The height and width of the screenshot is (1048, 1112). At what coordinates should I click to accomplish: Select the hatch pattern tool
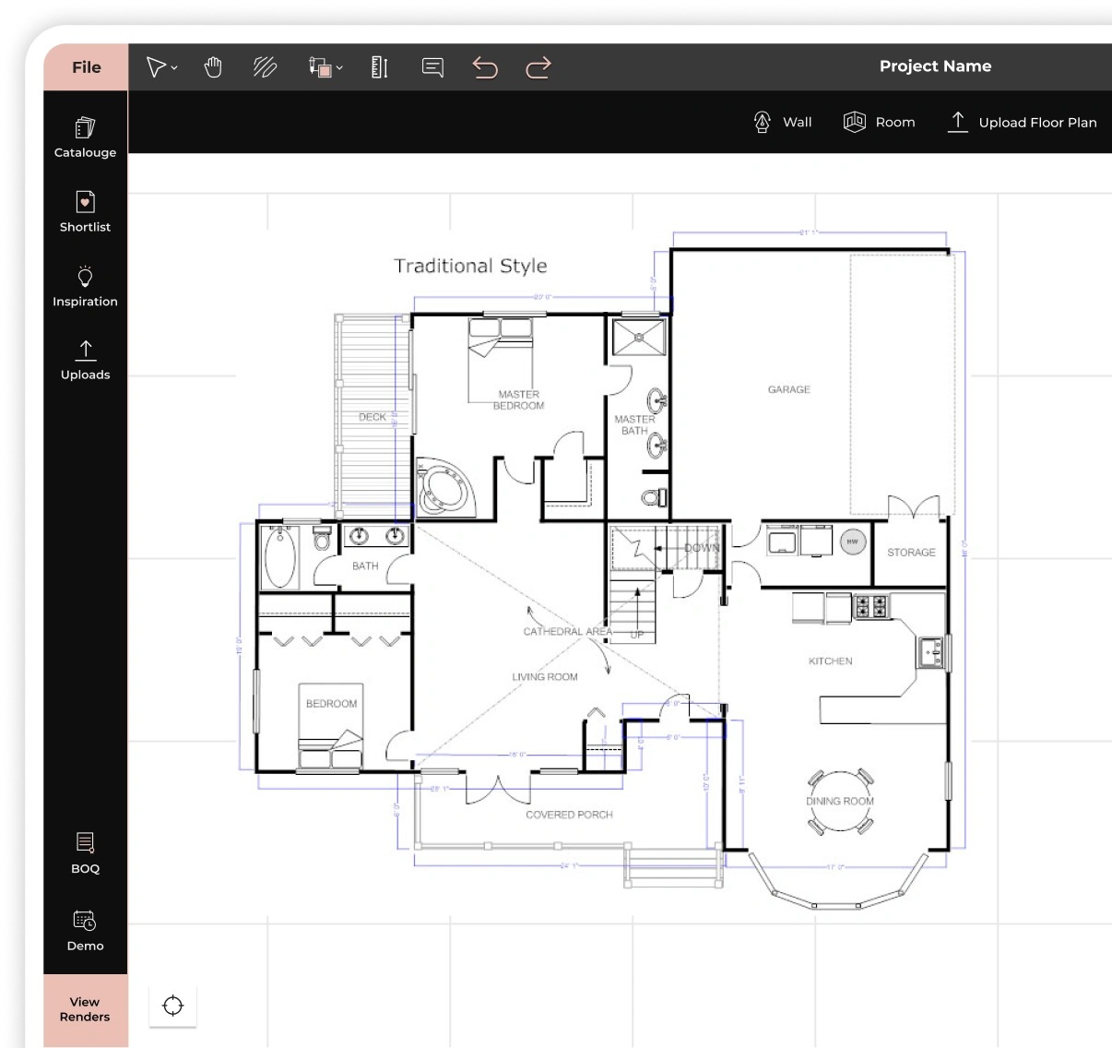point(266,67)
